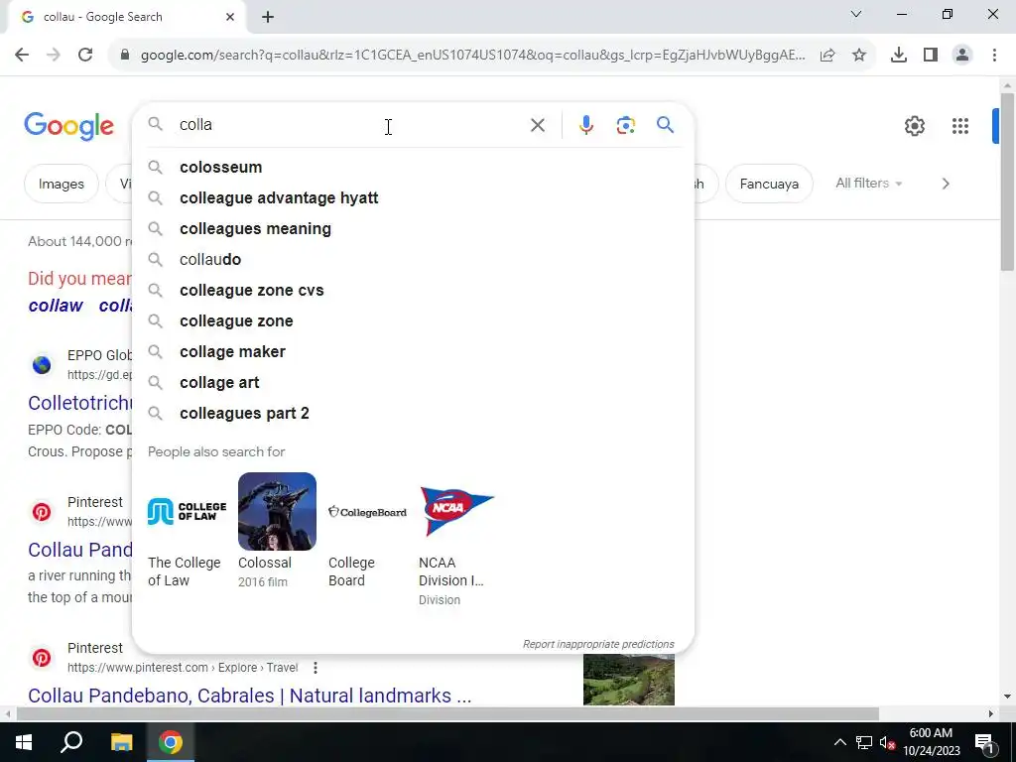Open Chrome three-dot menu
1016x762 pixels.
click(x=994, y=56)
